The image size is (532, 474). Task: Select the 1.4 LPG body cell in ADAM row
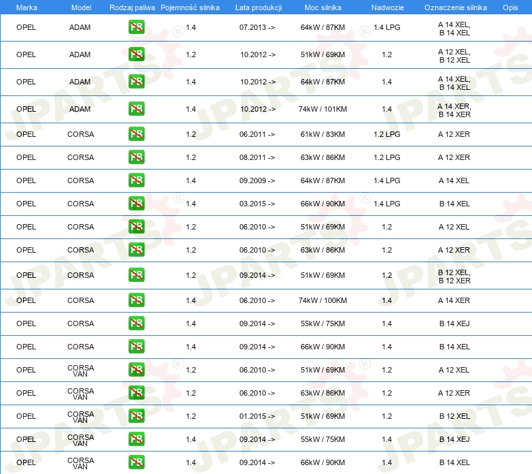(x=387, y=27)
